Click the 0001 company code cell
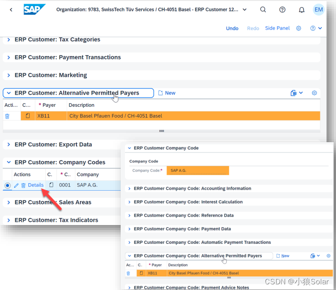 pos(66,185)
